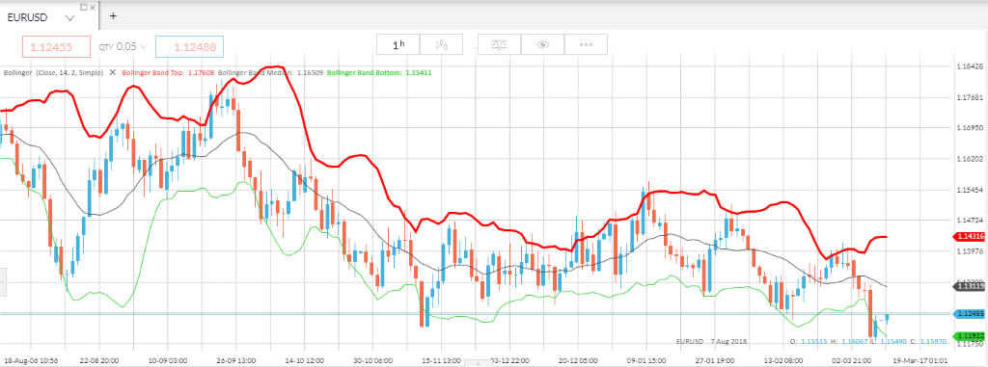Screen dimensions: 988x367
Task: Change the 1h timeframe selector
Action: tap(398, 44)
